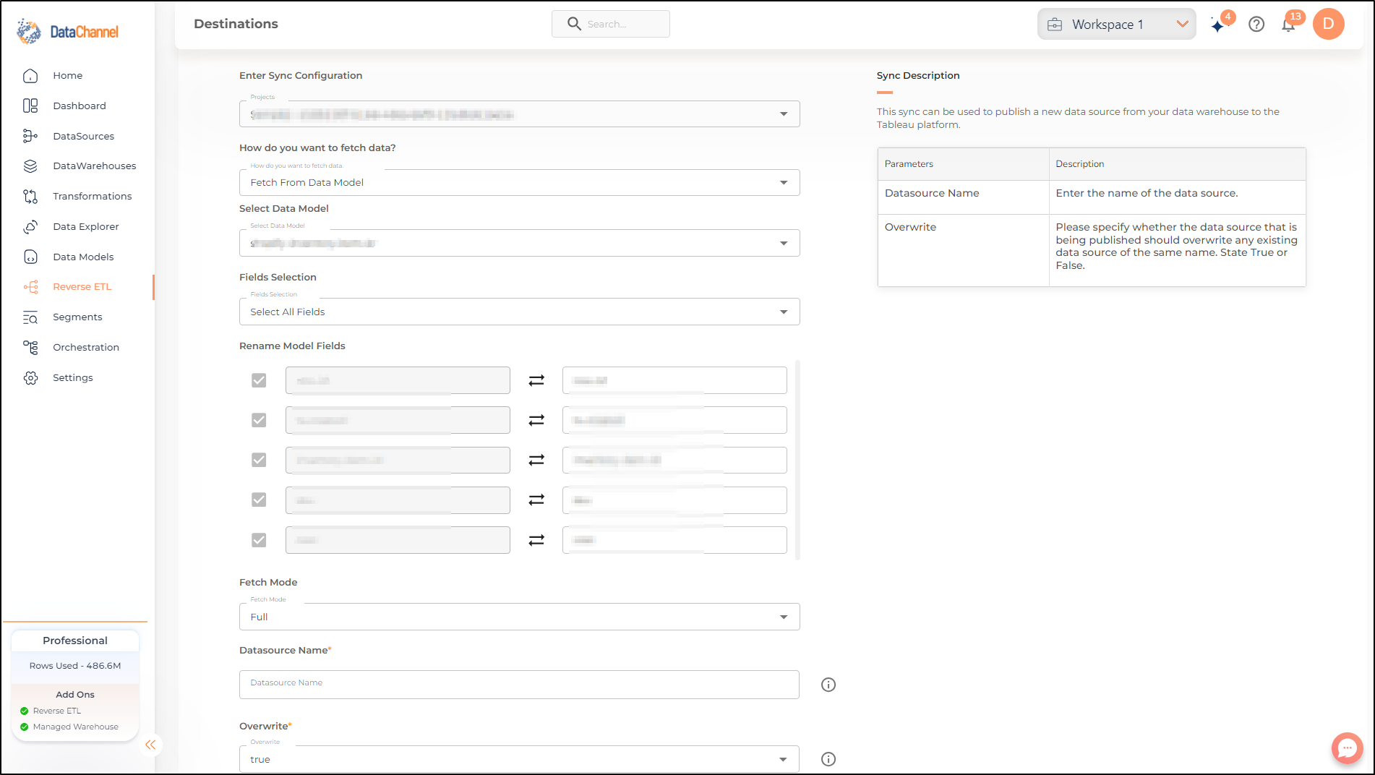Click the Destinations page title

pos(236,24)
